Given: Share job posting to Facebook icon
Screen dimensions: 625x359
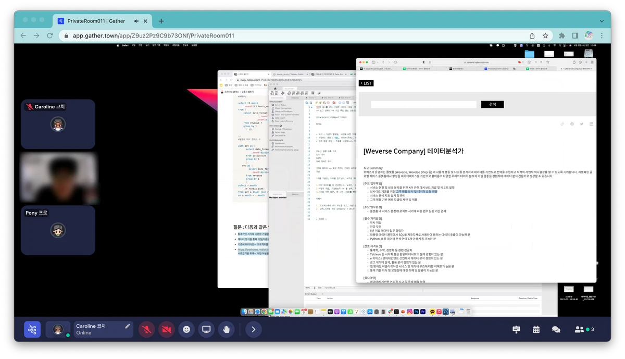Looking at the screenshot, I should [572, 124].
